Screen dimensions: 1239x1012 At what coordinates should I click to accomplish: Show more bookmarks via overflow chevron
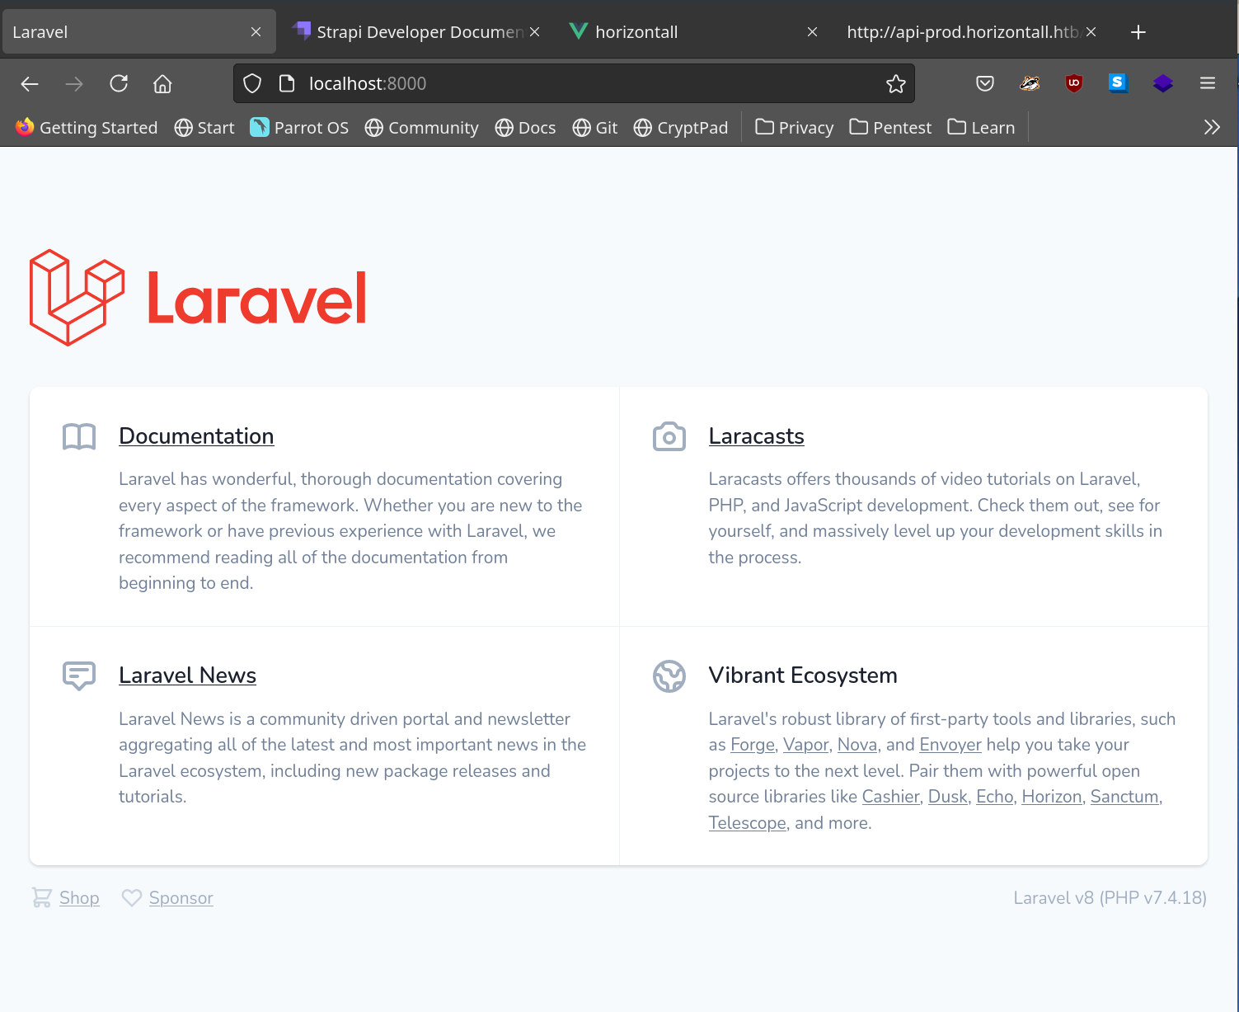click(x=1211, y=127)
